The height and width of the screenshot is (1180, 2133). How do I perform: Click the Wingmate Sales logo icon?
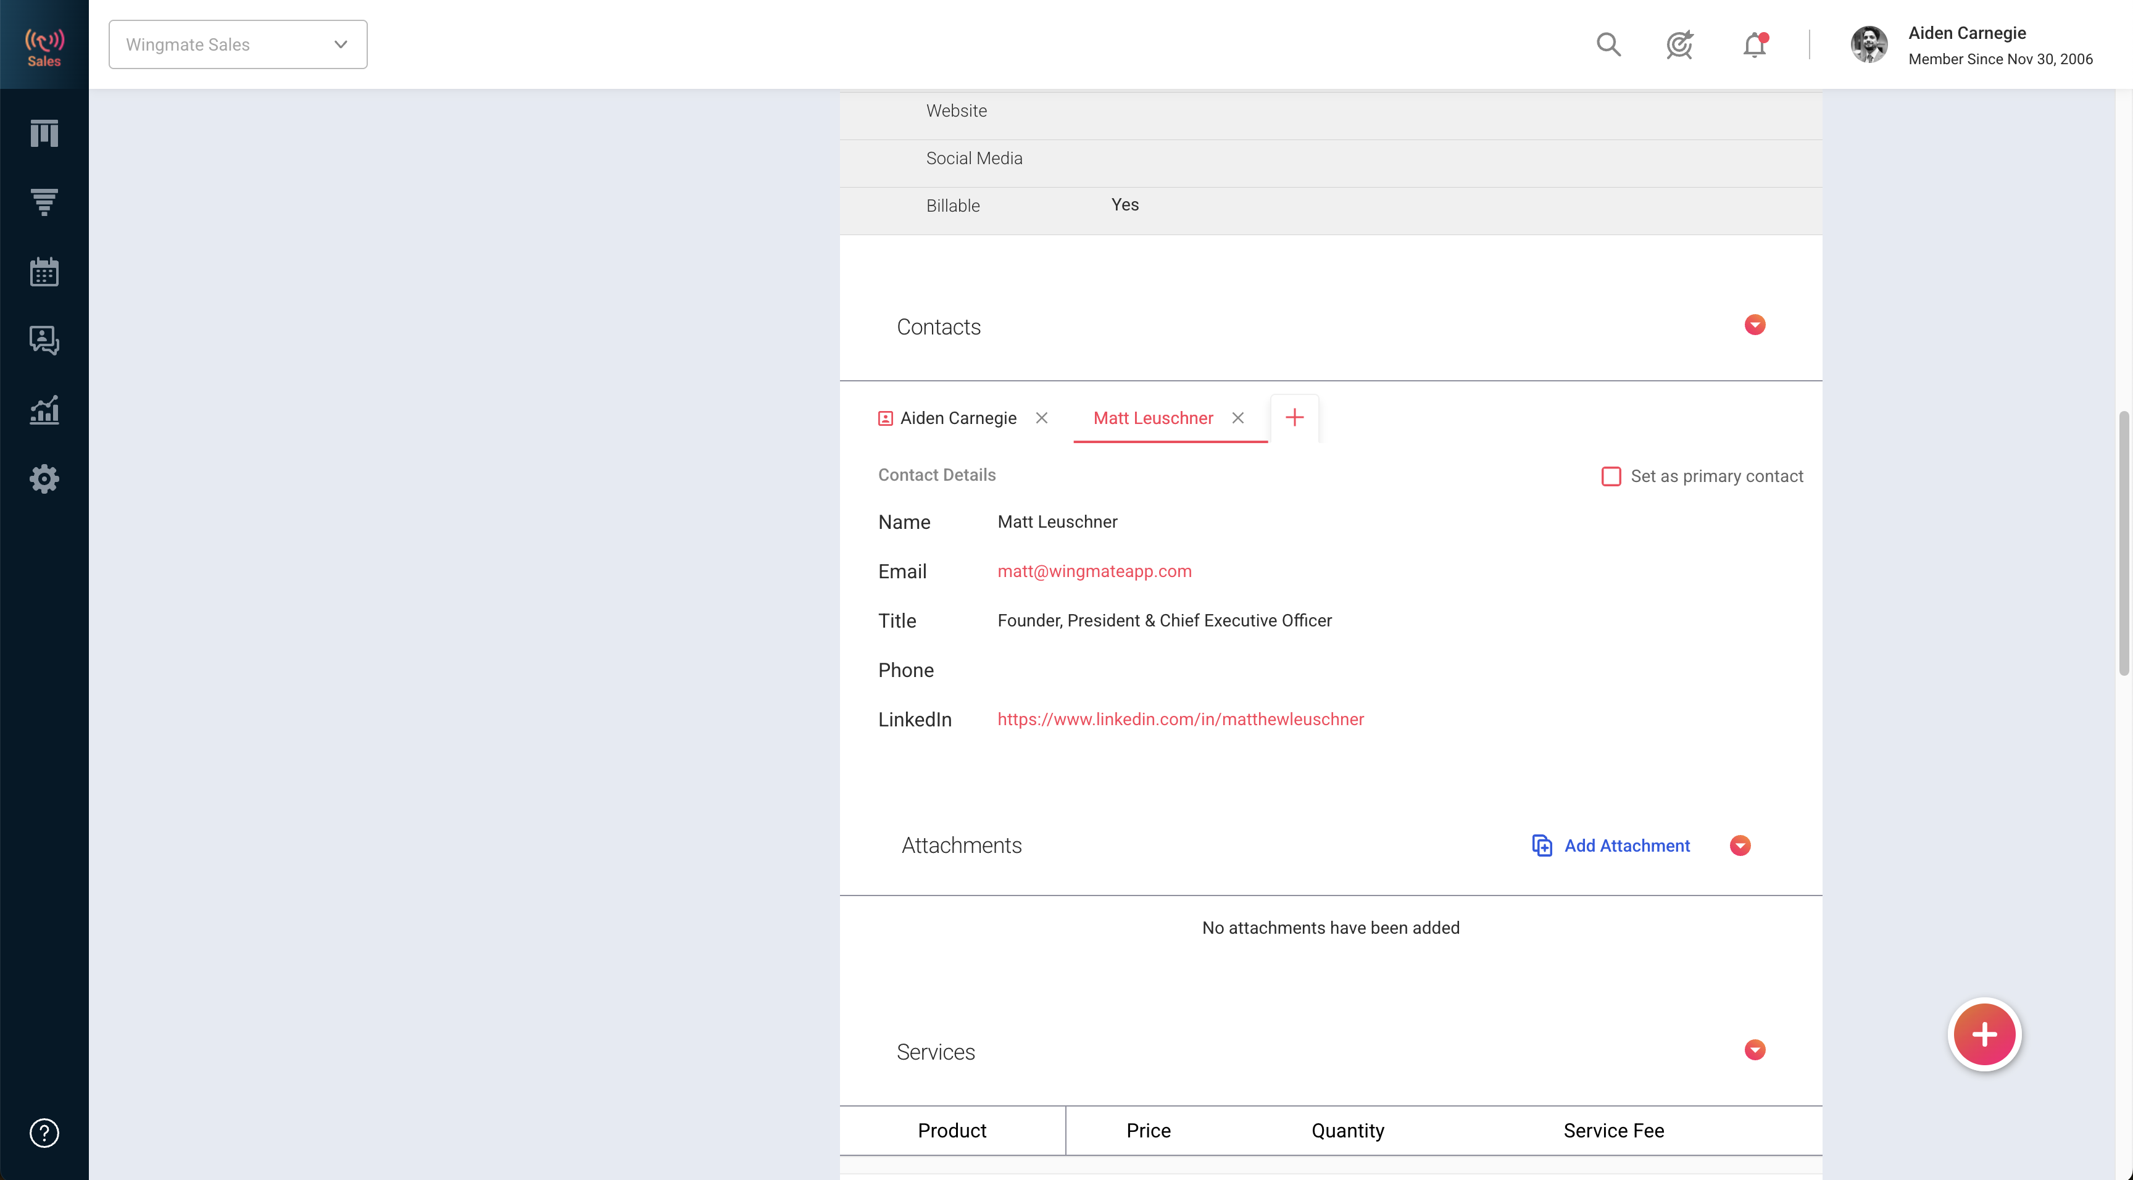pyautogui.click(x=44, y=47)
